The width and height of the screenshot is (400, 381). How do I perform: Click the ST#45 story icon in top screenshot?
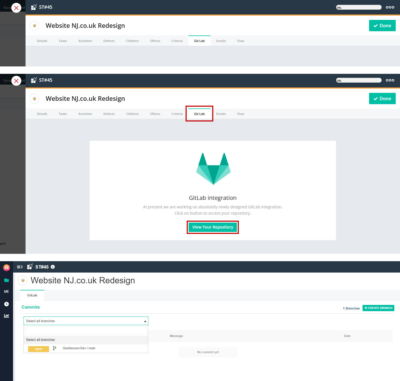pos(34,7)
